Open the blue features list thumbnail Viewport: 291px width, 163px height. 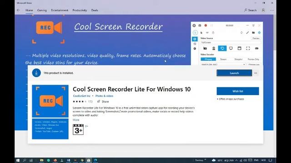tap(50, 129)
